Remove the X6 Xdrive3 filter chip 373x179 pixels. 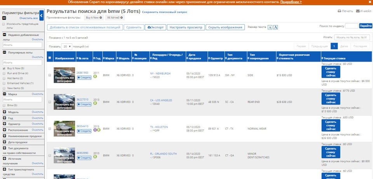click(121, 17)
